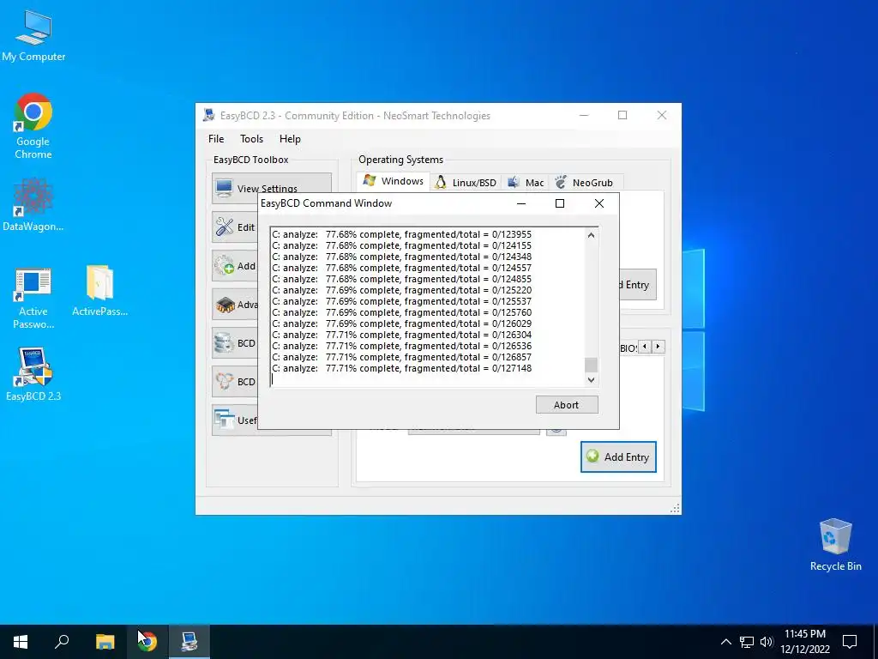Click the Useful Utilities icon
878x659 pixels.
pos(225,420)
